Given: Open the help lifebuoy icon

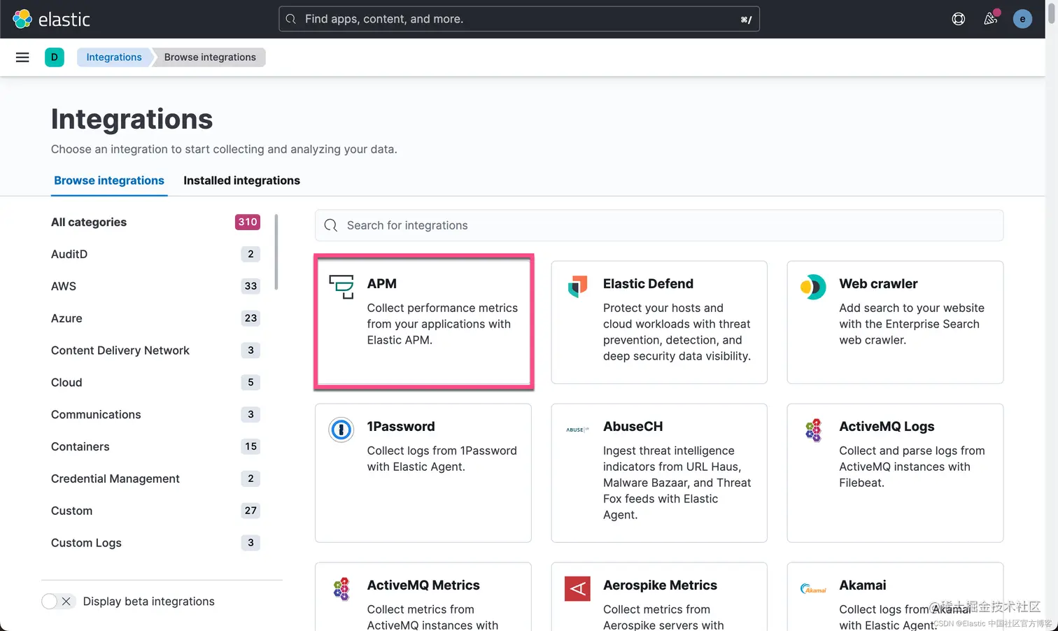Looking at the screenshot, I should tap(959, 19).
